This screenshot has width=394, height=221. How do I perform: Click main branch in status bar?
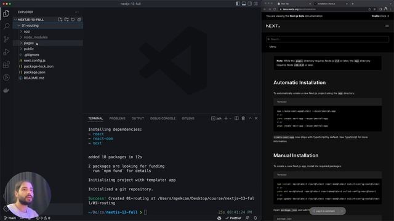click(x=10, y=218)
